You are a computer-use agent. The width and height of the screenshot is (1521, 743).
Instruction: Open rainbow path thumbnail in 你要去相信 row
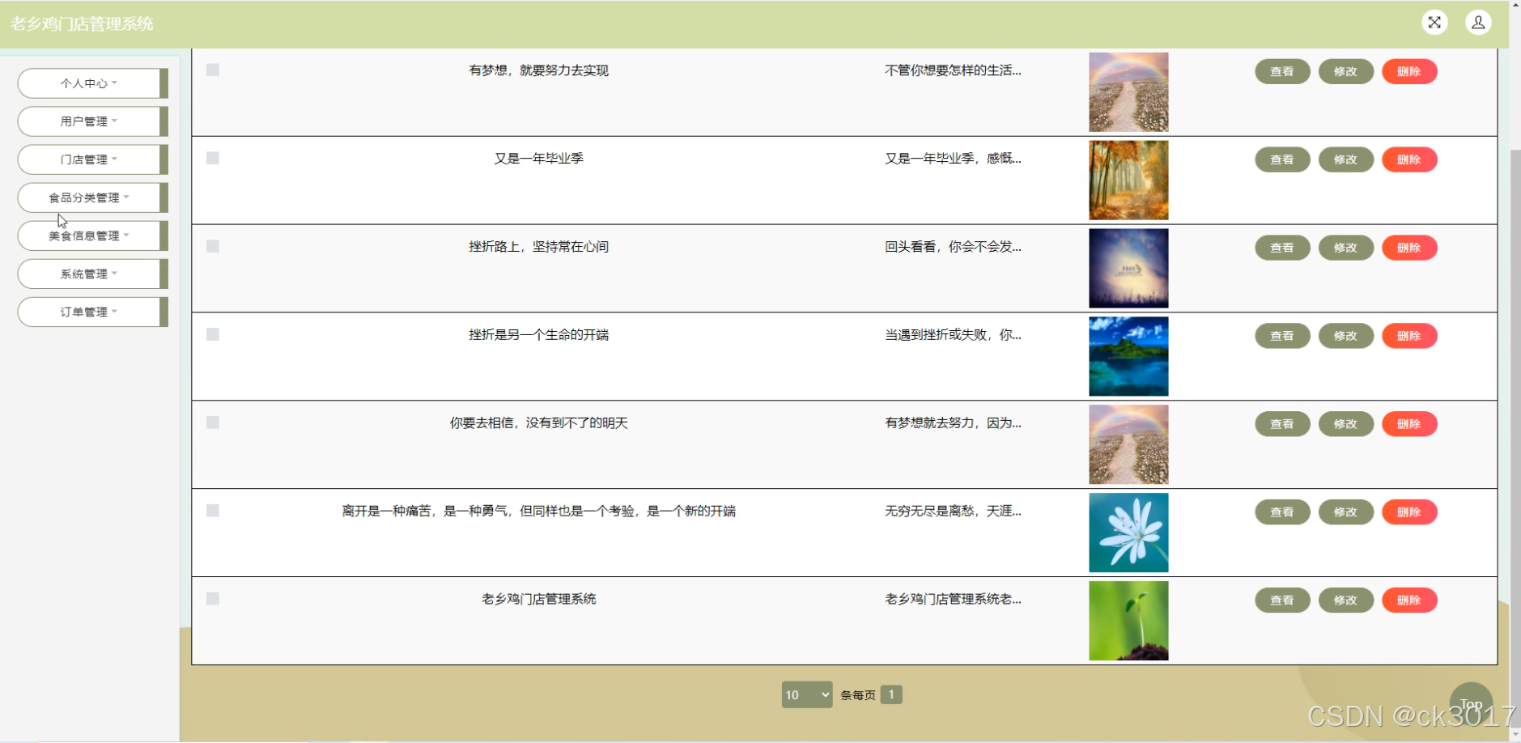[x=1128, y=445]
